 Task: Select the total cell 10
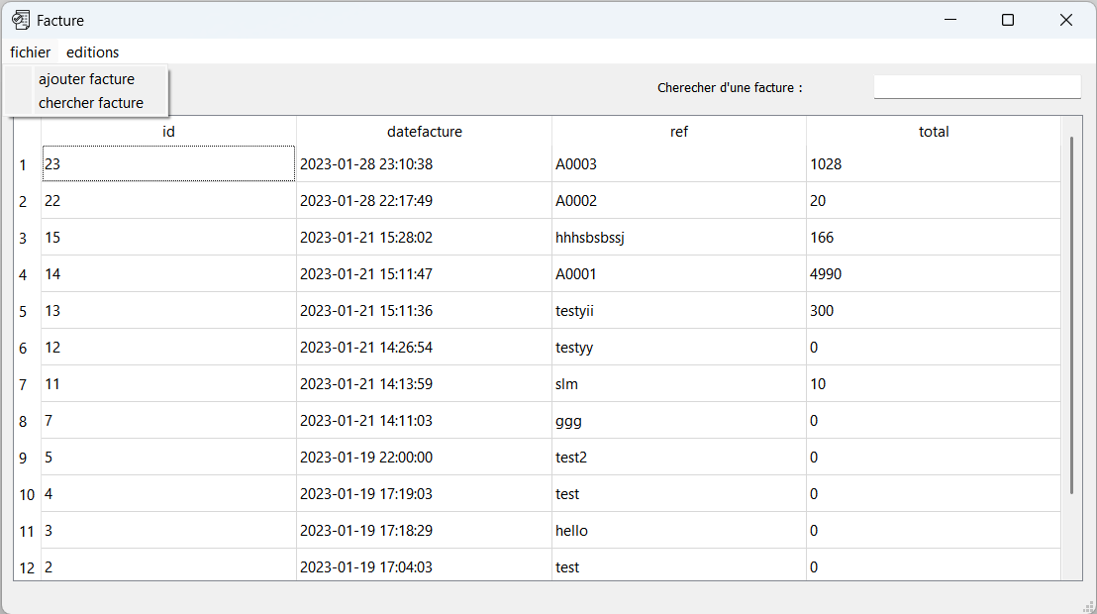pyautogui.click(x=934, y=383)
